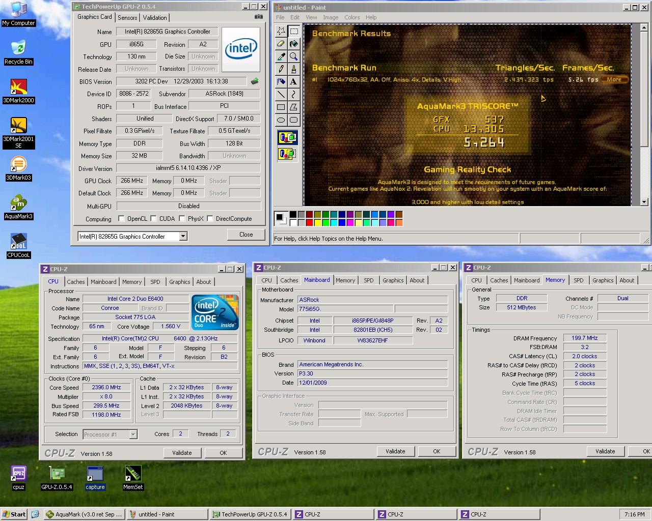
Task: Click OK in the CPU-Z window showing CPU tab
Action: click(223, 453)
